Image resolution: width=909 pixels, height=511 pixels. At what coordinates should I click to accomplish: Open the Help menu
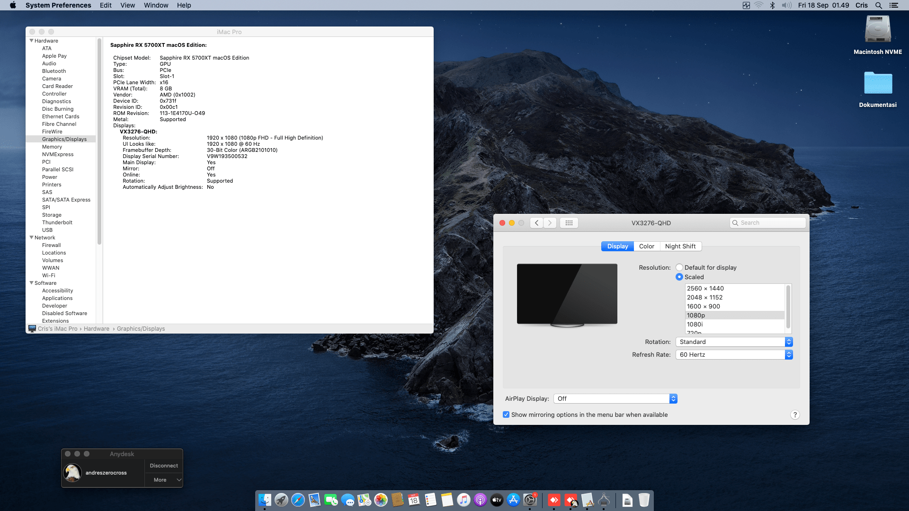[x=184, y=5]
